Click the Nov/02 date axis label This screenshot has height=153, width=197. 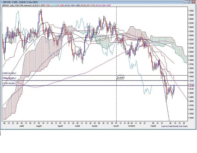pyautogui.click(x=95, y=126)
